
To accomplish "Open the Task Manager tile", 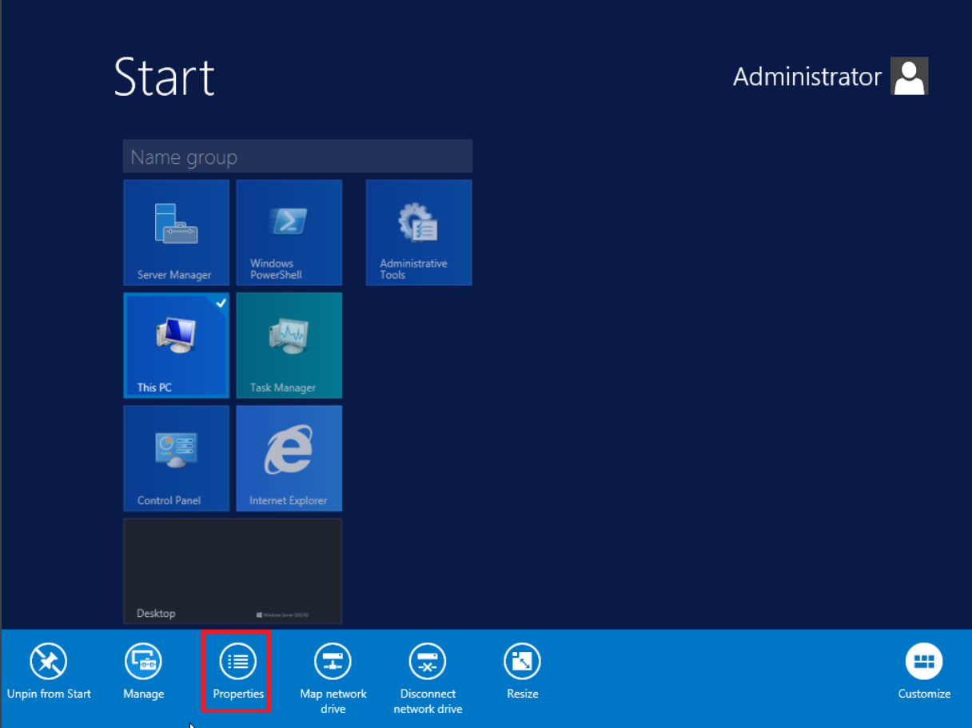I will tap(289, 344).
